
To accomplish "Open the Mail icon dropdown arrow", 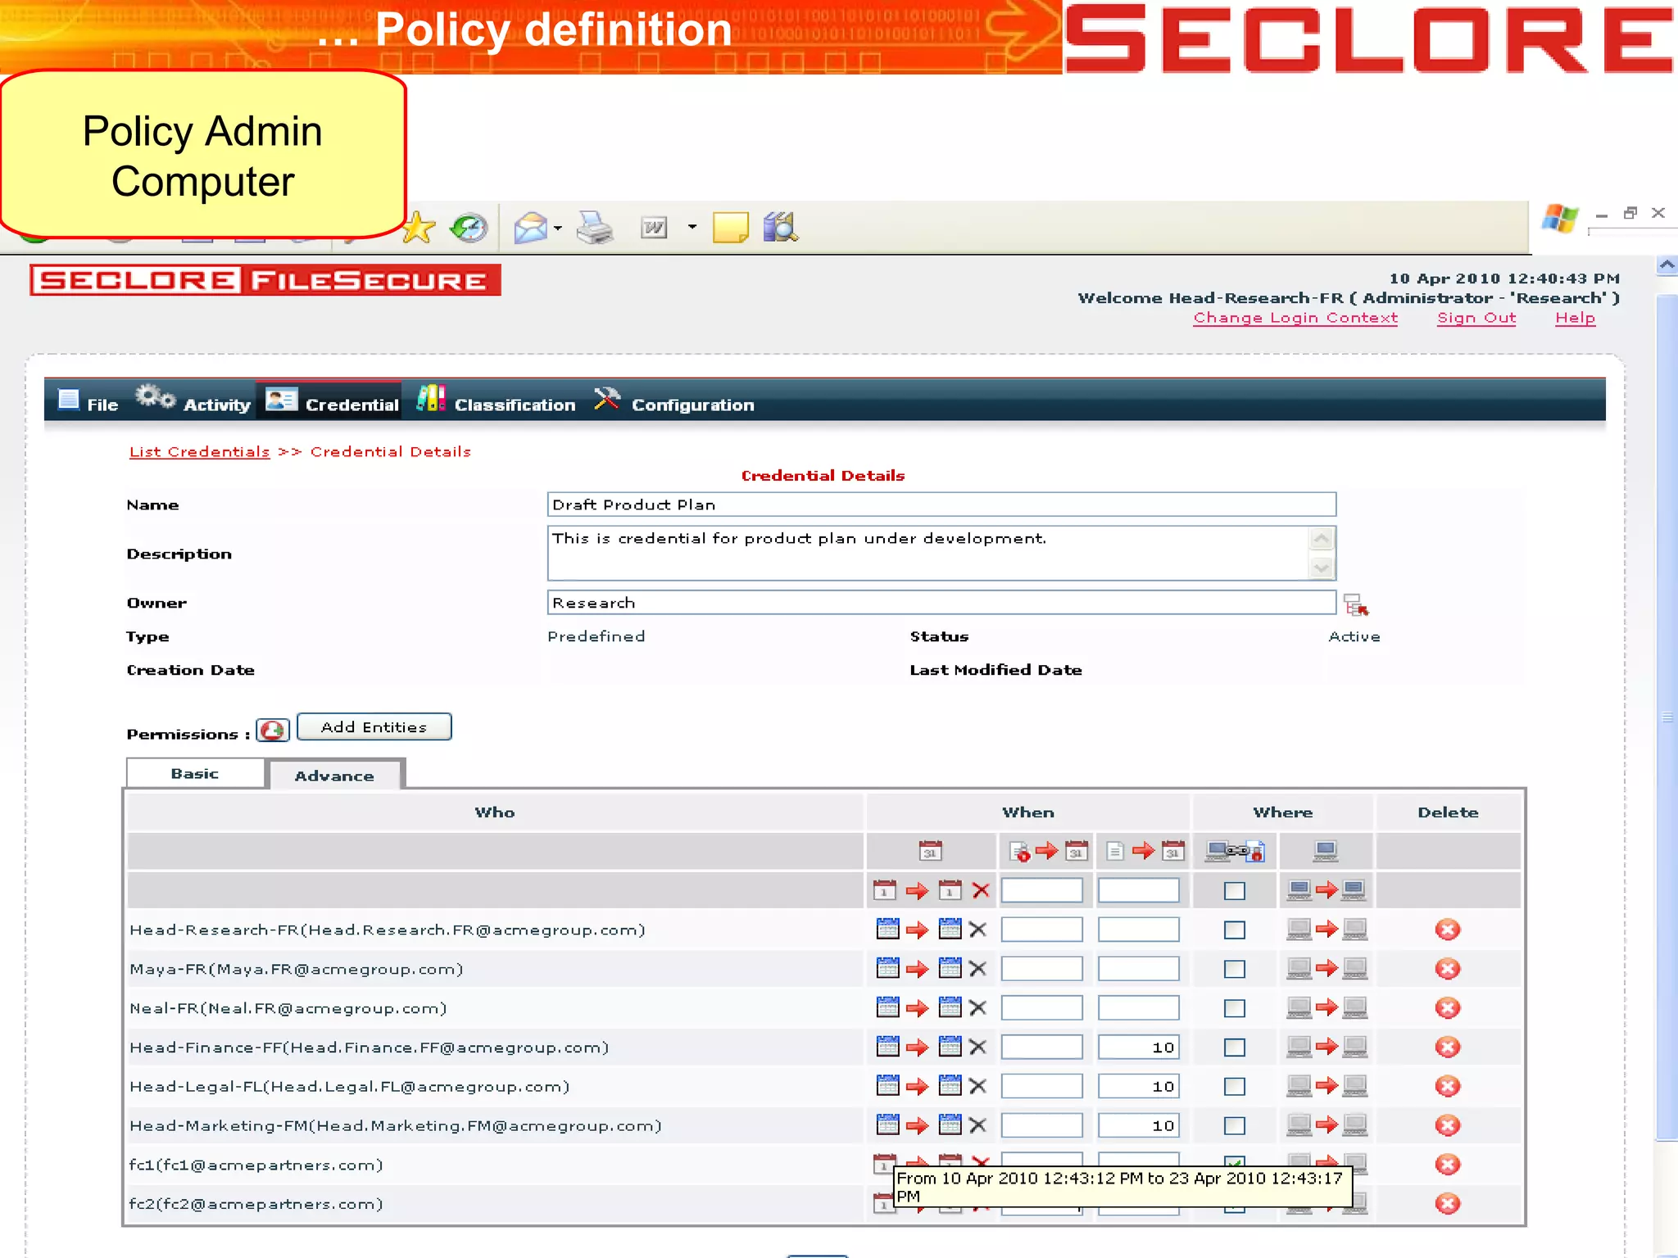I will (558, 228).
